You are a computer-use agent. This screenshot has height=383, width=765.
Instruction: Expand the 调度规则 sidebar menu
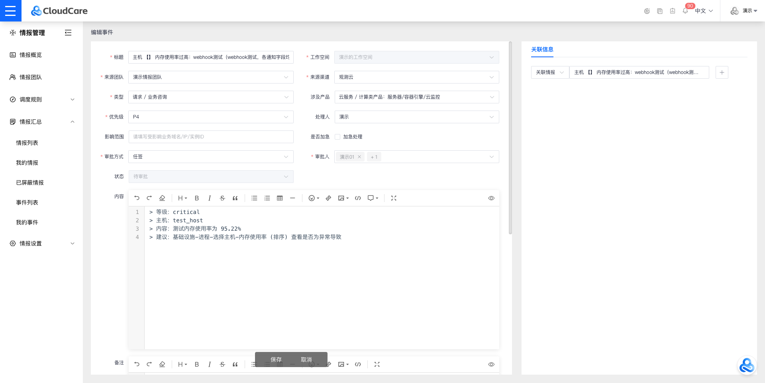tap(42, 99)
